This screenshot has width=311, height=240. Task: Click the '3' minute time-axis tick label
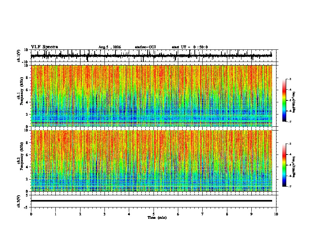(104, 214)
